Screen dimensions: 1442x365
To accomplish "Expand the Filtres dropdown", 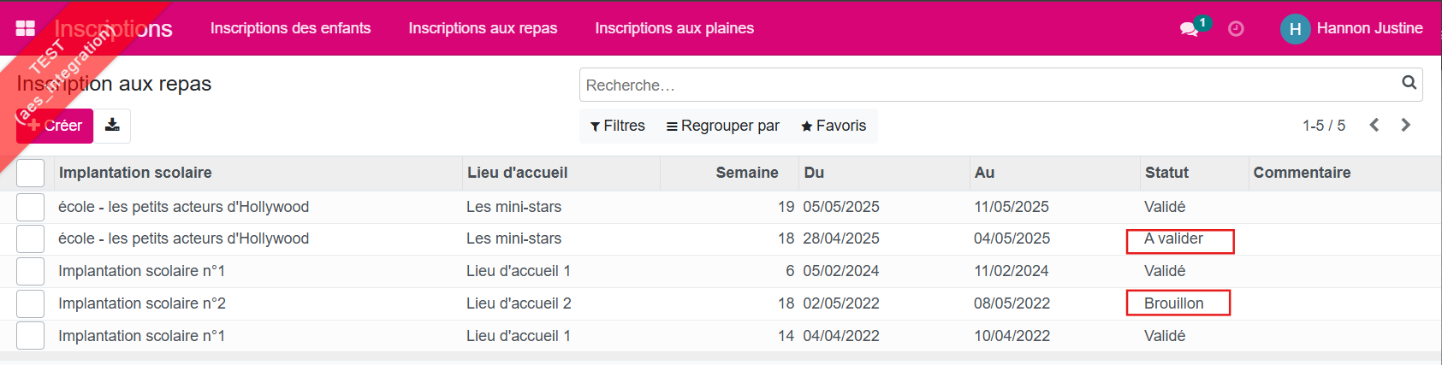I will [617, 126].
